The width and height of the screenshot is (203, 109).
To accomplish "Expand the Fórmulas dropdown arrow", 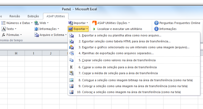I will click(21, 35).
